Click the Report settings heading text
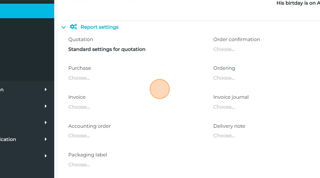This screenshot has width=320, height=178. (99, 27)
